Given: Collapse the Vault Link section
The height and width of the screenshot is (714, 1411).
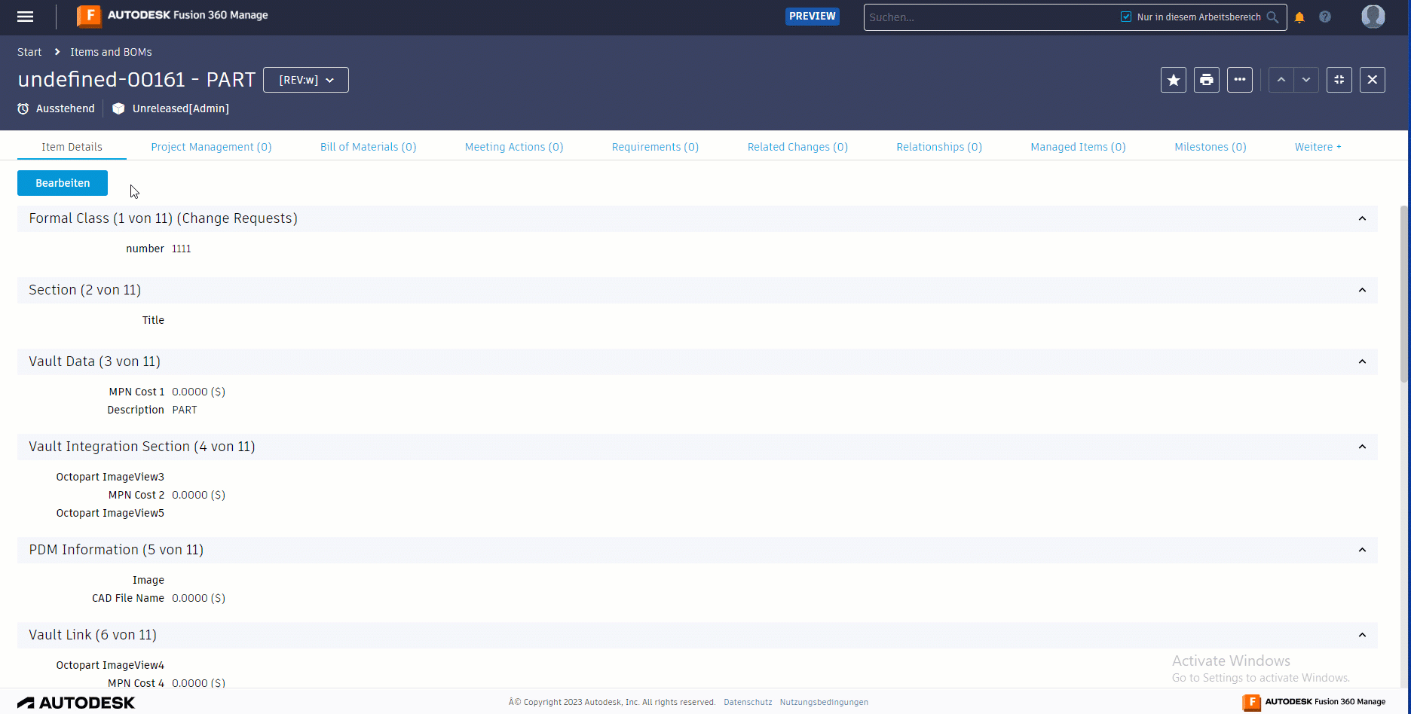Looking at the screenshot, I should [x=1362, y=635].
